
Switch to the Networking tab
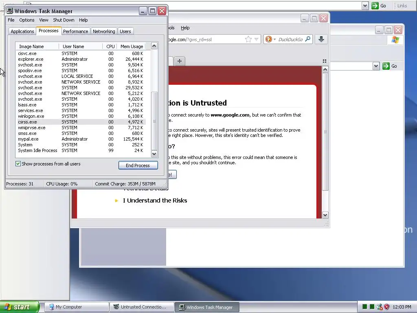[x=104, y=31]
